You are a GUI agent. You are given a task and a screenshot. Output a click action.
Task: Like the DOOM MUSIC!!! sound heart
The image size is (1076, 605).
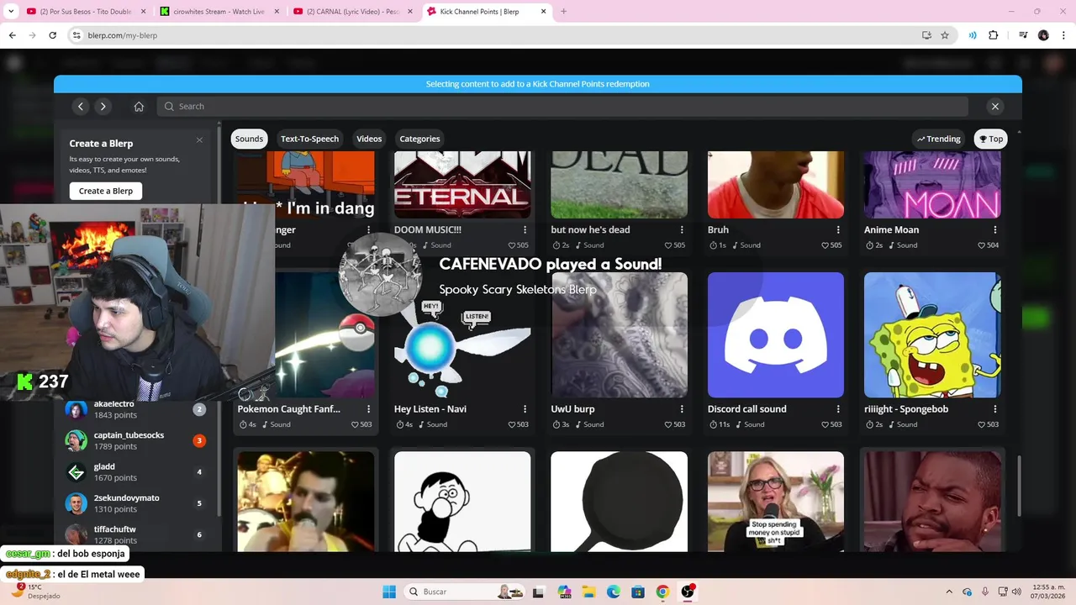[x=511, y=245]
